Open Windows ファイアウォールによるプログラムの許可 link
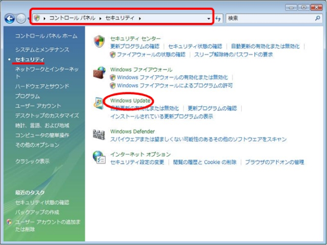327x245 pixels. pyautogui.click(x=175, y=85)
